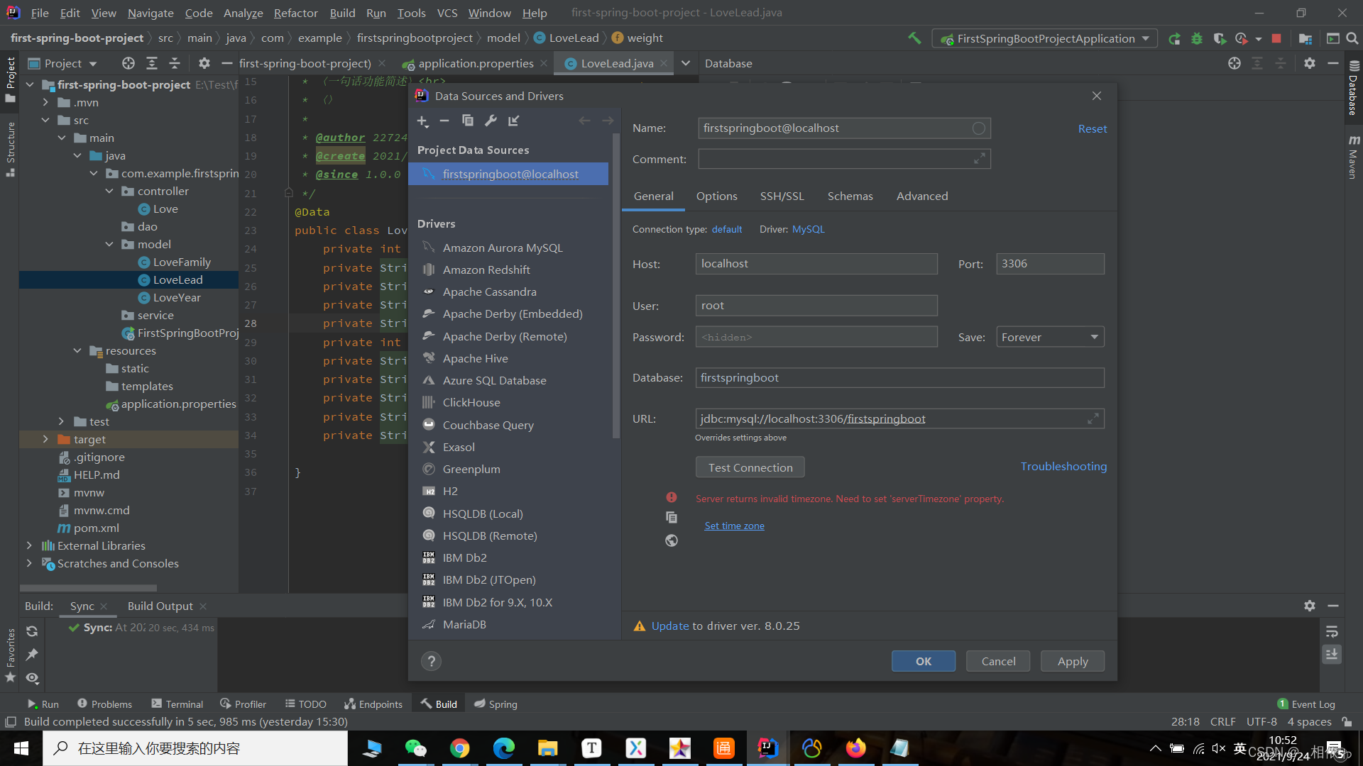Click Test Connection button
1363x766 pixels.
point(750,468)
